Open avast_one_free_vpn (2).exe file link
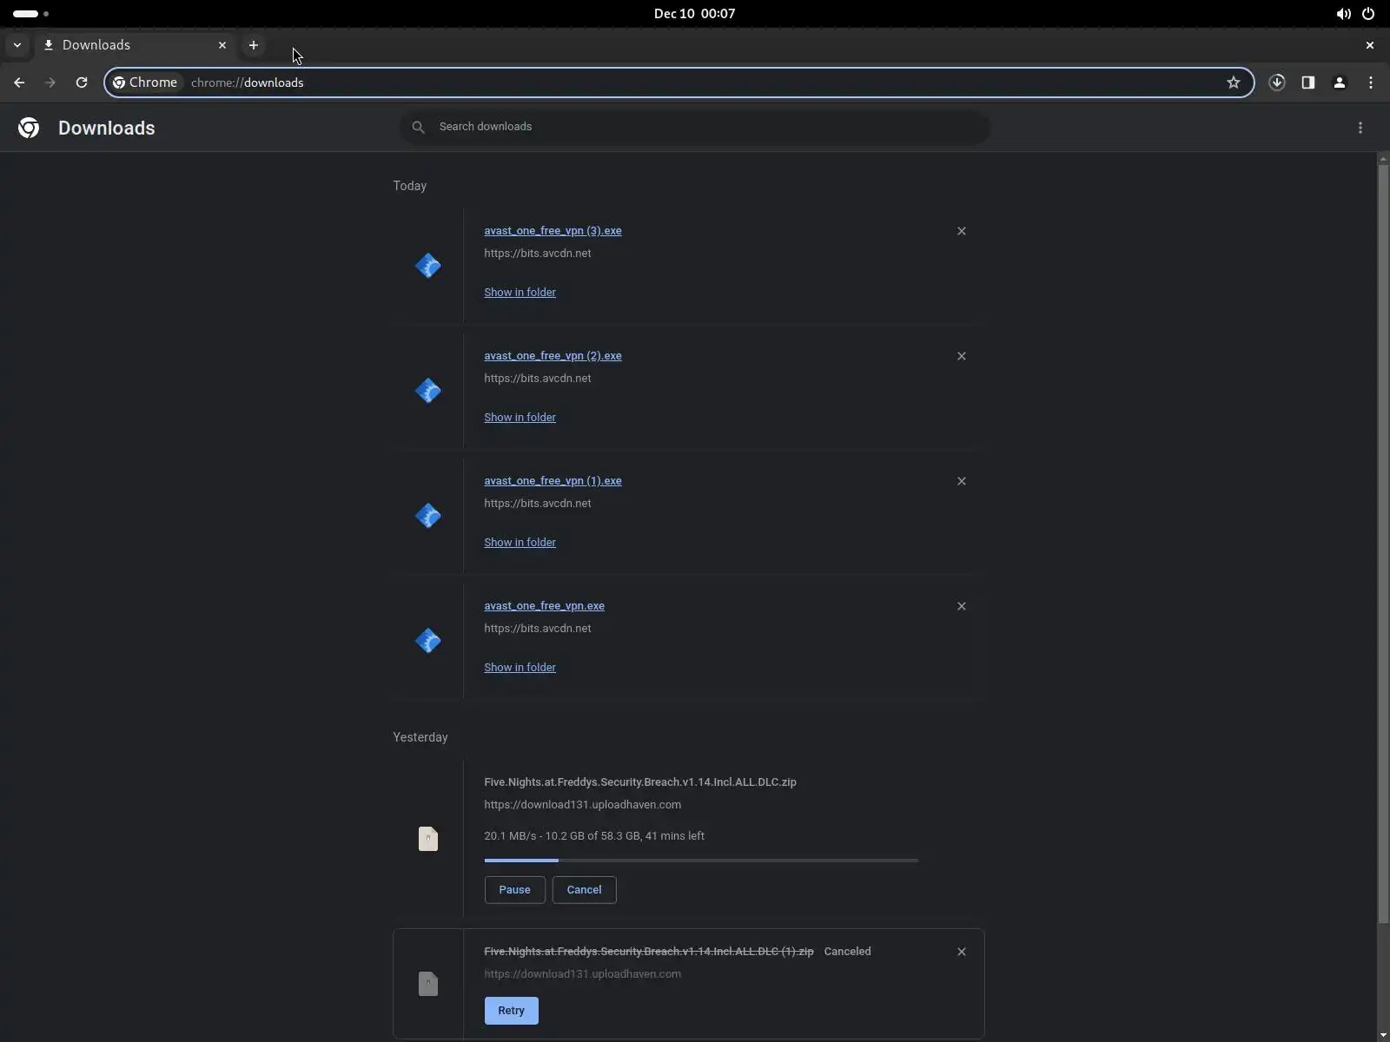This screenshot has width=1390, height=1042. 553,356
